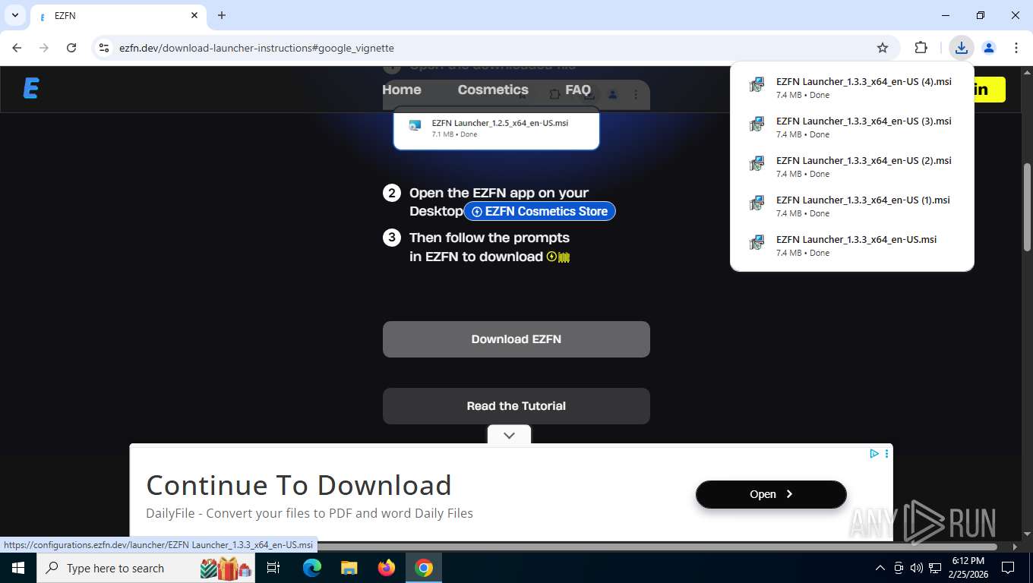Click the Read the Tutorial button
The height and width of the screenshot is (583, 1033).
[x=516, y=406]
